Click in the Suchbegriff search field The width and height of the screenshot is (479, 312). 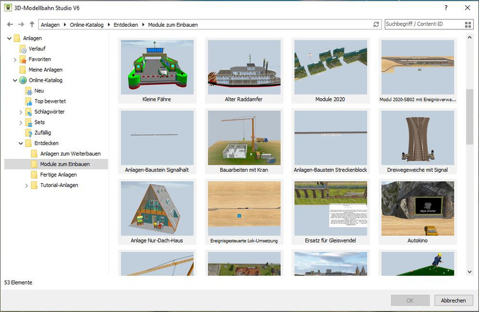pos(422,24)
